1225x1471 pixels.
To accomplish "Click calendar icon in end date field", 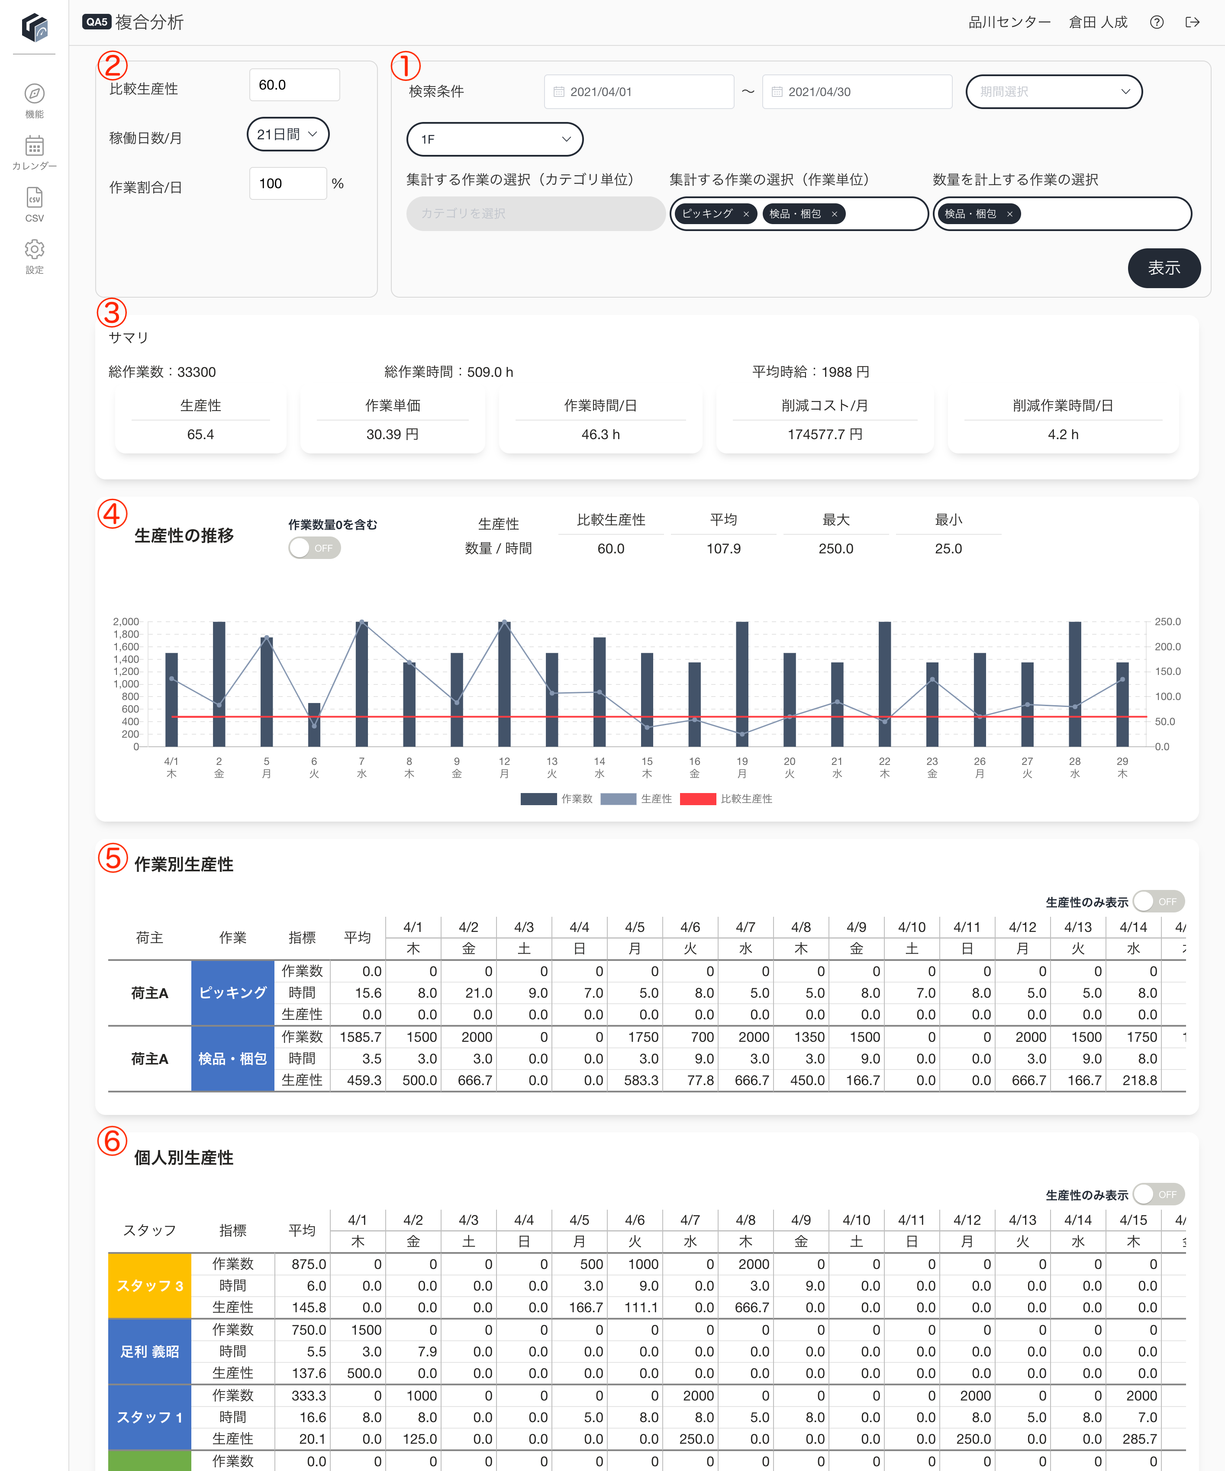I will [777, 92].
